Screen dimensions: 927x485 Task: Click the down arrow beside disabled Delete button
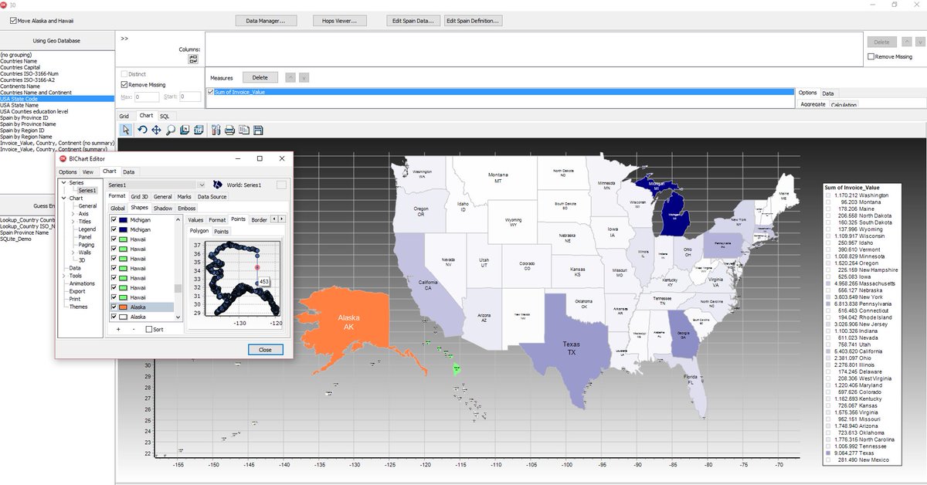pos(919,42)
